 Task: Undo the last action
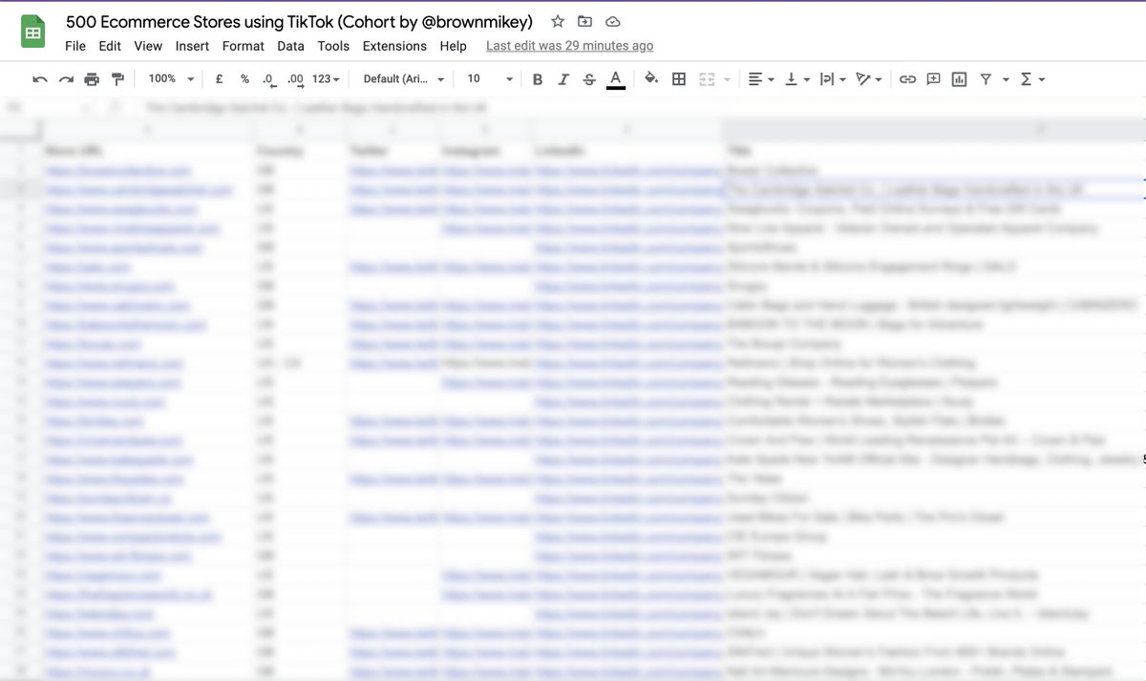[40, 79]
